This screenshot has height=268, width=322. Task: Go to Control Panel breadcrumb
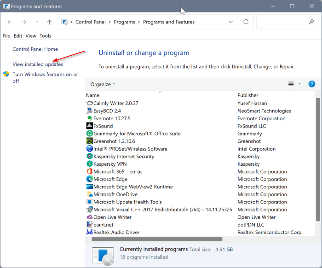coord(91,22)
